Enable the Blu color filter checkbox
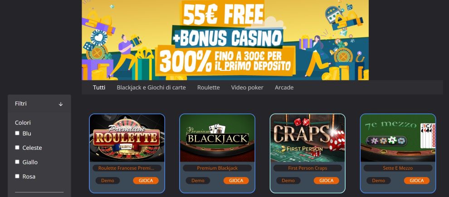Image resolution: width=449 pixels, height=197 pixels. point(17,133)
